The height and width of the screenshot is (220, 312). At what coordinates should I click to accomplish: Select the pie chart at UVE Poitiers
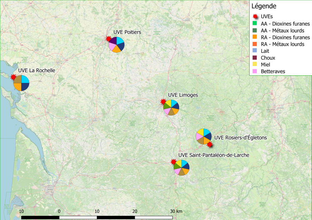pos(116,44)
